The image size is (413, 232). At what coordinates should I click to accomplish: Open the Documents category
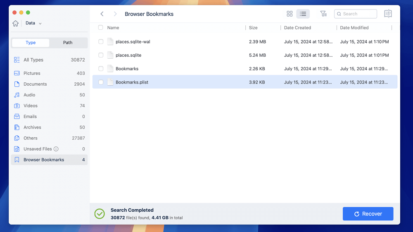(49, 84)
